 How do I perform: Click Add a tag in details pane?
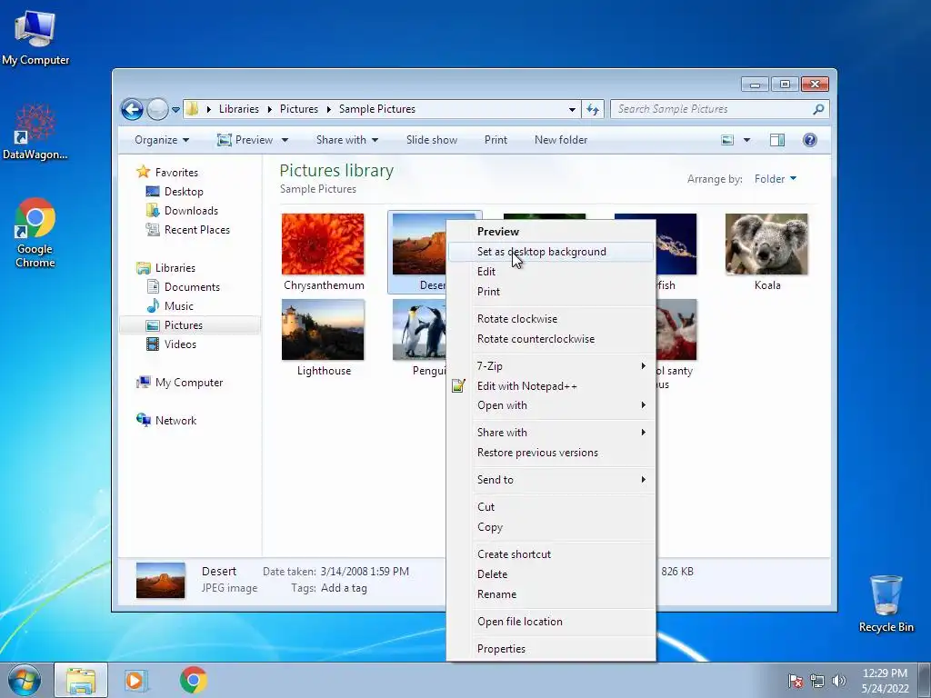point(344,588)
